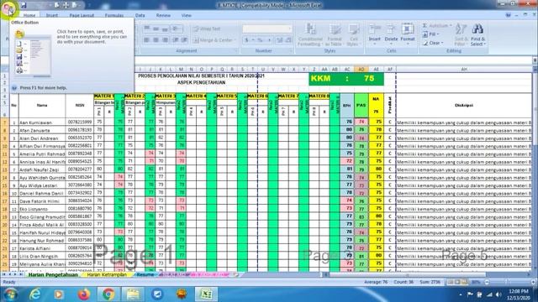The height and width of the screenshot is (302, 538).
Task: Select cell containing name Afan Zanuarta
Action: coord(42,131)
